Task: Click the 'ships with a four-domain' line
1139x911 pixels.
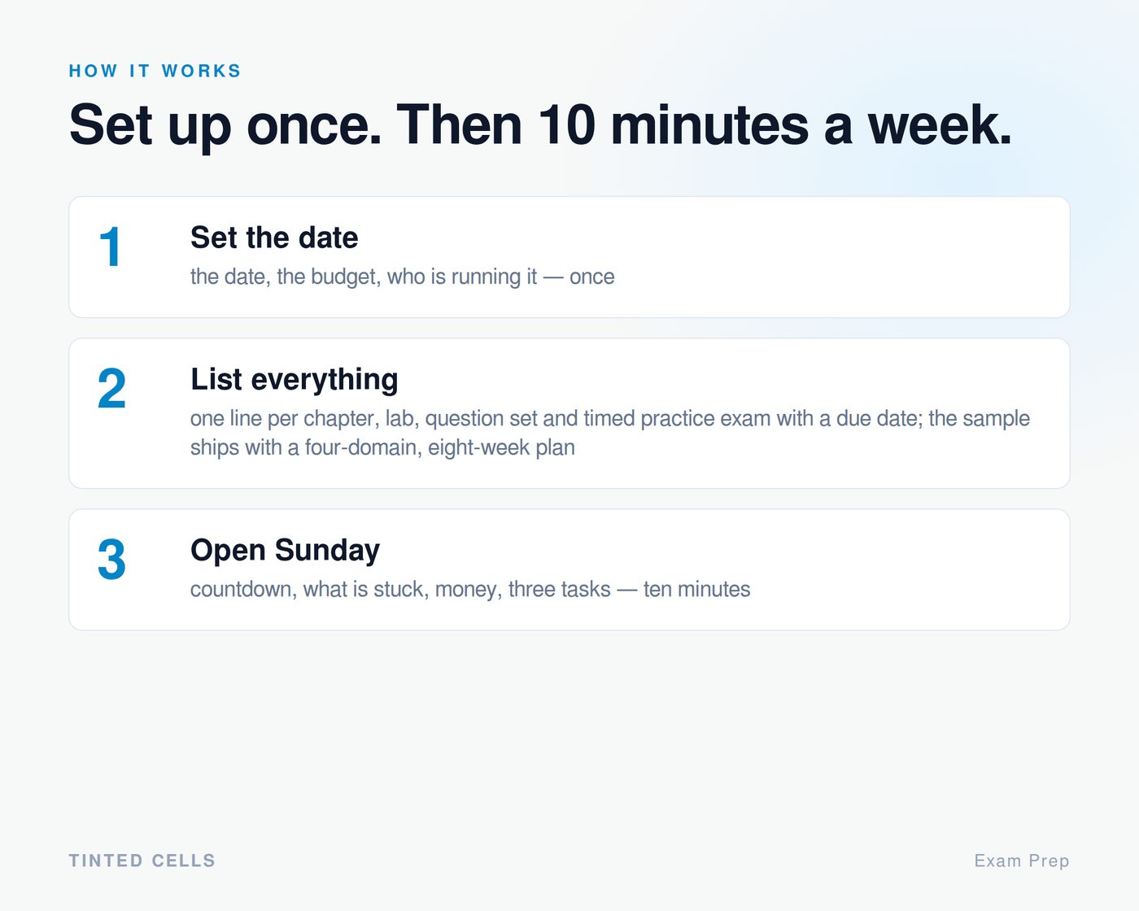Action: pyautogui.click(x=382, y=447)
